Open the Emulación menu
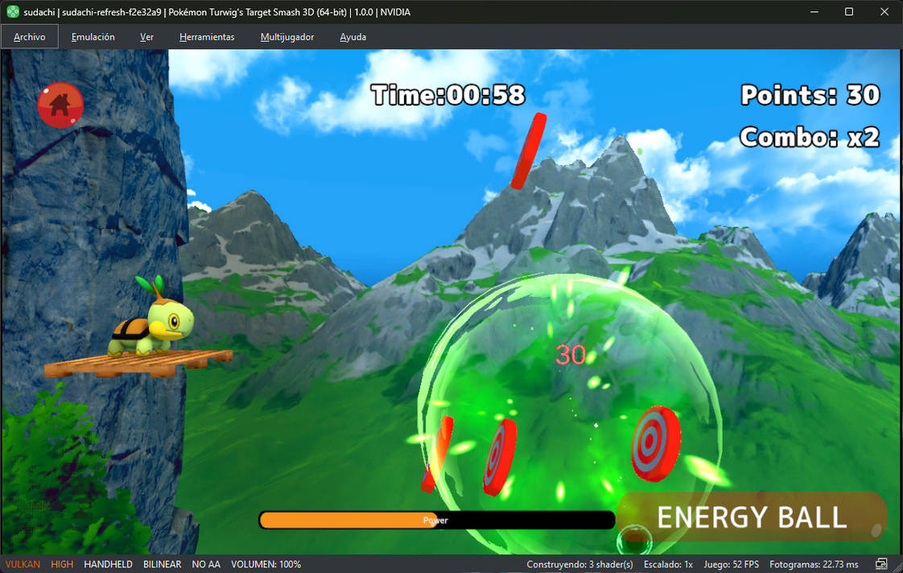The image size is (903, 573). [93, 37]
